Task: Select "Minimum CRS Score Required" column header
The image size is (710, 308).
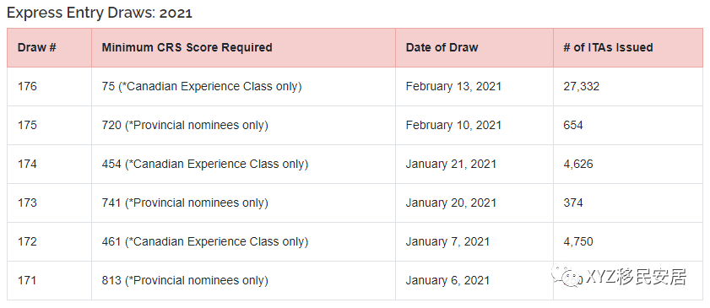Action: 187,47
